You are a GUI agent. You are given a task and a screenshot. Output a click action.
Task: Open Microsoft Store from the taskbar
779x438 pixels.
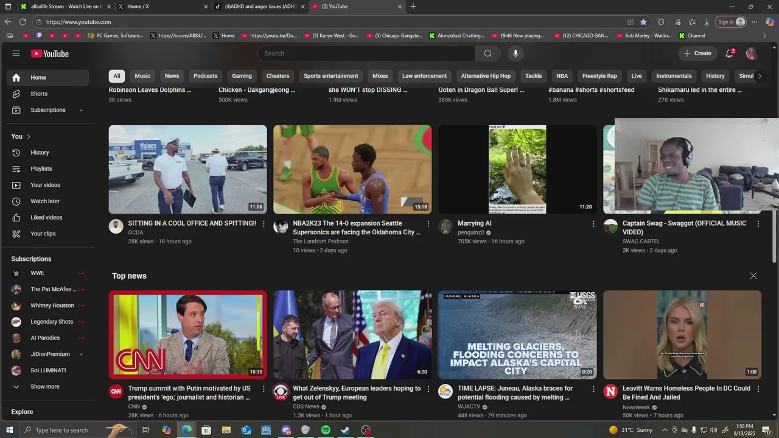pos(206,430)
